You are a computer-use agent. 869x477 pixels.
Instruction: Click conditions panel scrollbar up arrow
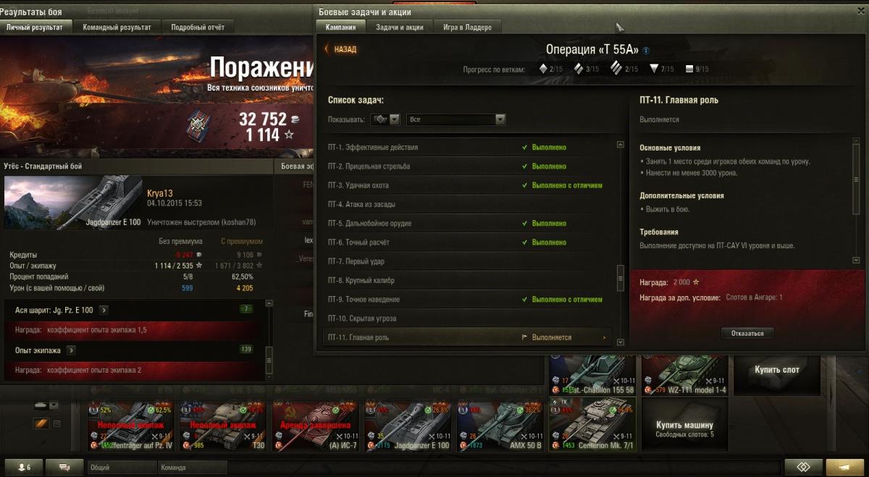(856, 141)
